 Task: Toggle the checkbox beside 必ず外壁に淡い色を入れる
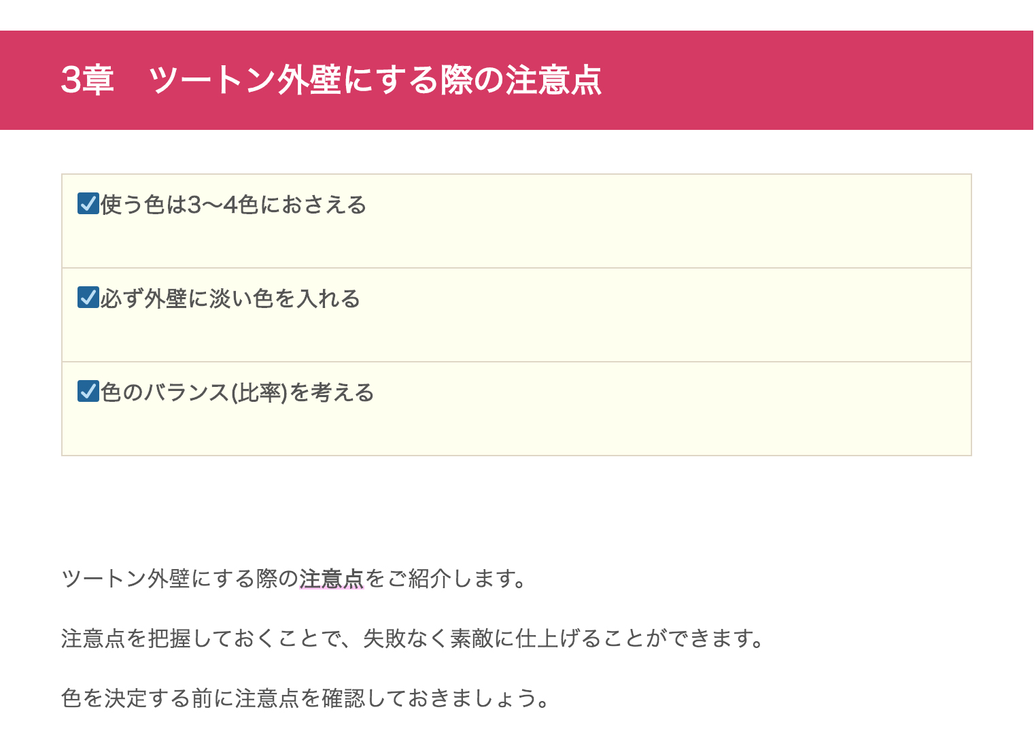[88, 298]
